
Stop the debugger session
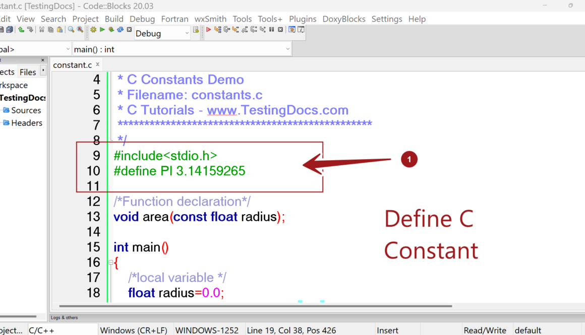280,29
